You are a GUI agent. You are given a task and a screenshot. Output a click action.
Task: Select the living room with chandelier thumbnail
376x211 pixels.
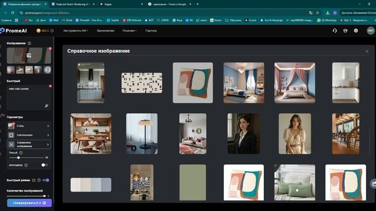[193, 134]
